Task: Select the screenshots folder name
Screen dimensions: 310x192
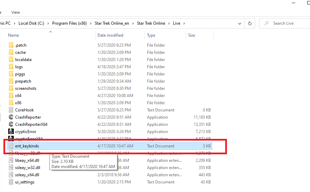Action: 26,88
